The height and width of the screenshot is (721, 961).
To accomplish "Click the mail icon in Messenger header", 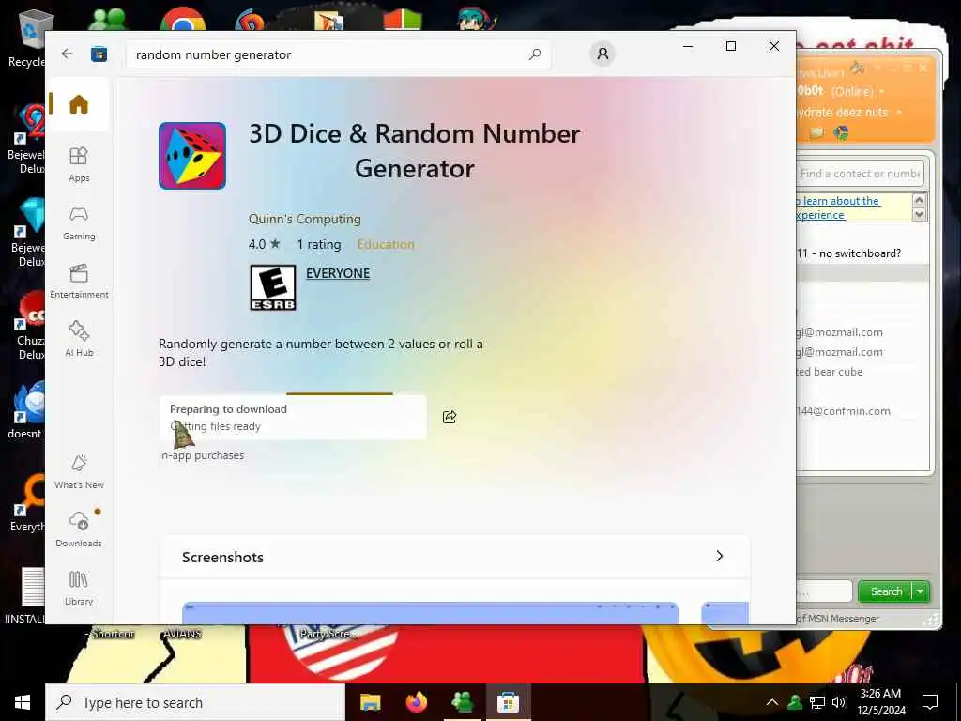I will point(816,132).
